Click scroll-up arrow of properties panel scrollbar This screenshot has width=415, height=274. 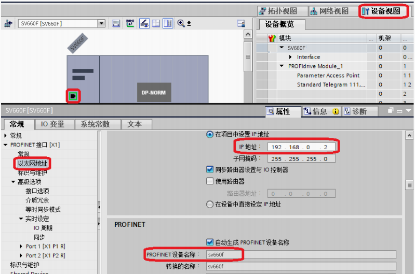pos(409,135)
